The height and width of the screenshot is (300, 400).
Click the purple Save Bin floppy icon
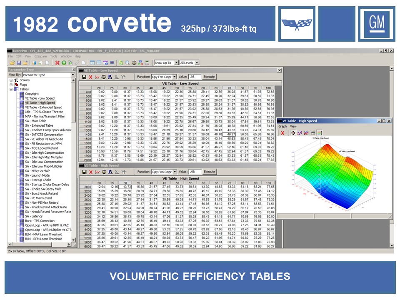click(19, 63)
